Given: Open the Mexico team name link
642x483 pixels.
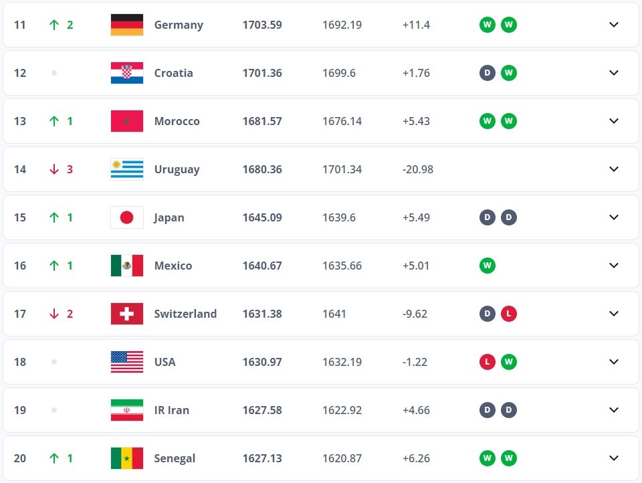Looking at the screenshot, I should point(173,266).
